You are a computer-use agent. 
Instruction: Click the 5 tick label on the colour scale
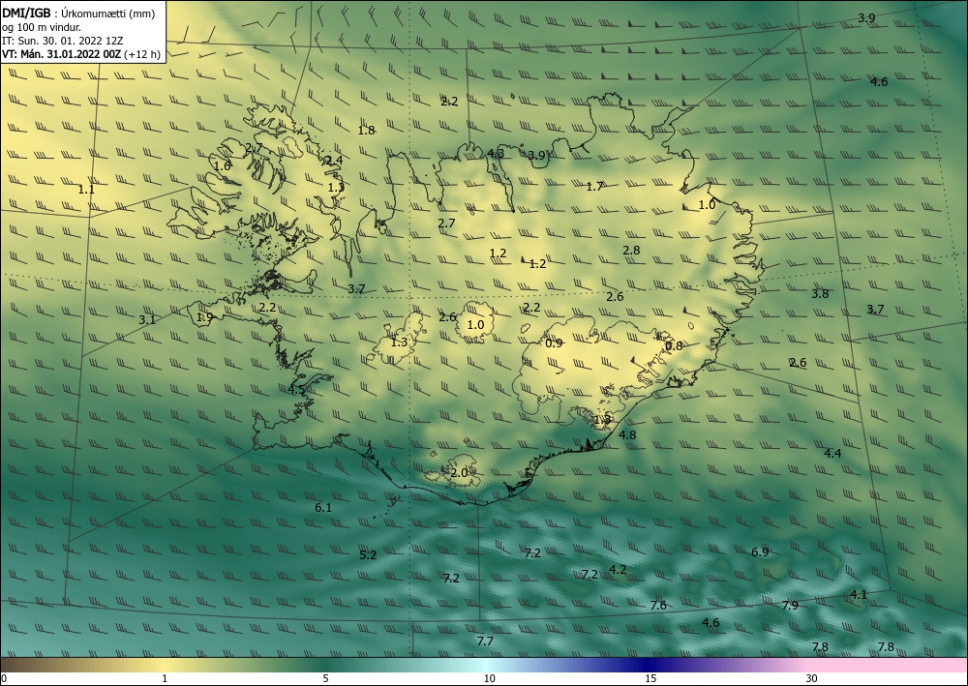point(325,678)
